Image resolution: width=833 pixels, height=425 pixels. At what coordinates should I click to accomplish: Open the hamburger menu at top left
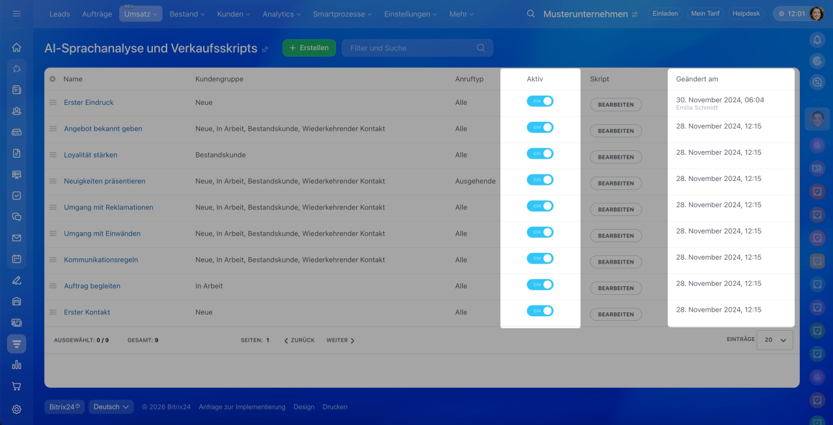(x=16, y=14)
